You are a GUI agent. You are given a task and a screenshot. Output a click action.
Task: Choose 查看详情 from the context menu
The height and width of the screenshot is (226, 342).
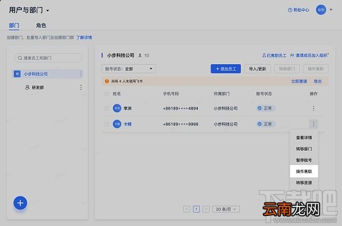click(304, 138)
